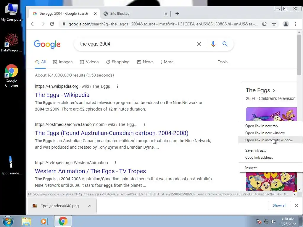This screenshot has width=303, height=227.
Task: Share this page using the share icon
Action: click(264, 24)
